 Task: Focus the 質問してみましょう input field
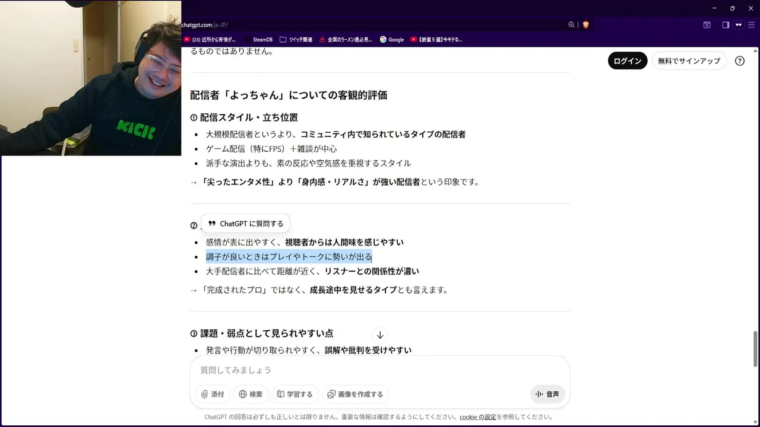(x=380, y=370)
